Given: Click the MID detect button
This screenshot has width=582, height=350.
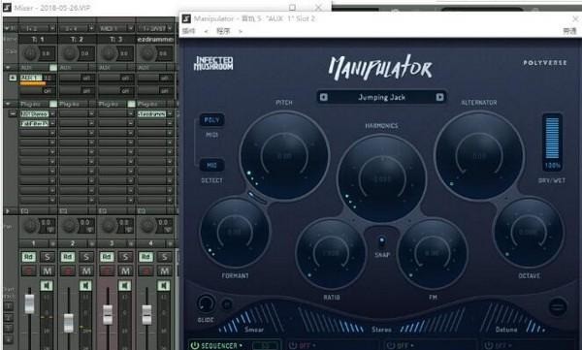Looking at the screenshot, I should 211,165.
